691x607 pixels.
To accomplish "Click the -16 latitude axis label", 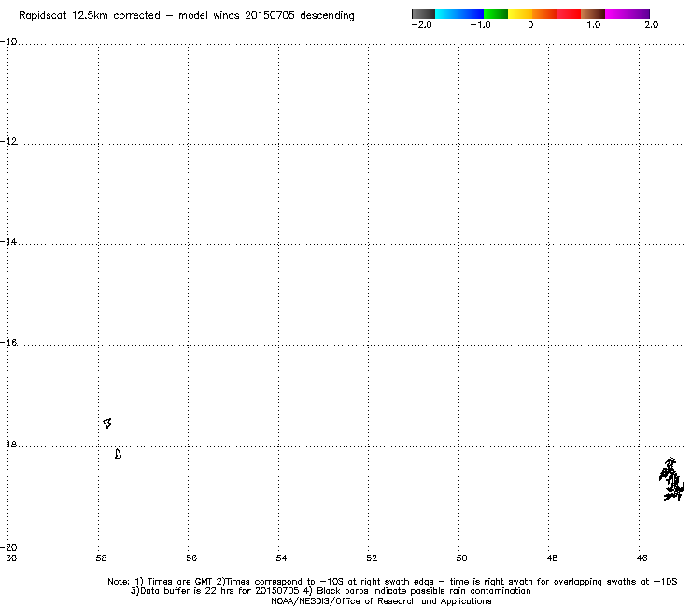I will 8,342.
